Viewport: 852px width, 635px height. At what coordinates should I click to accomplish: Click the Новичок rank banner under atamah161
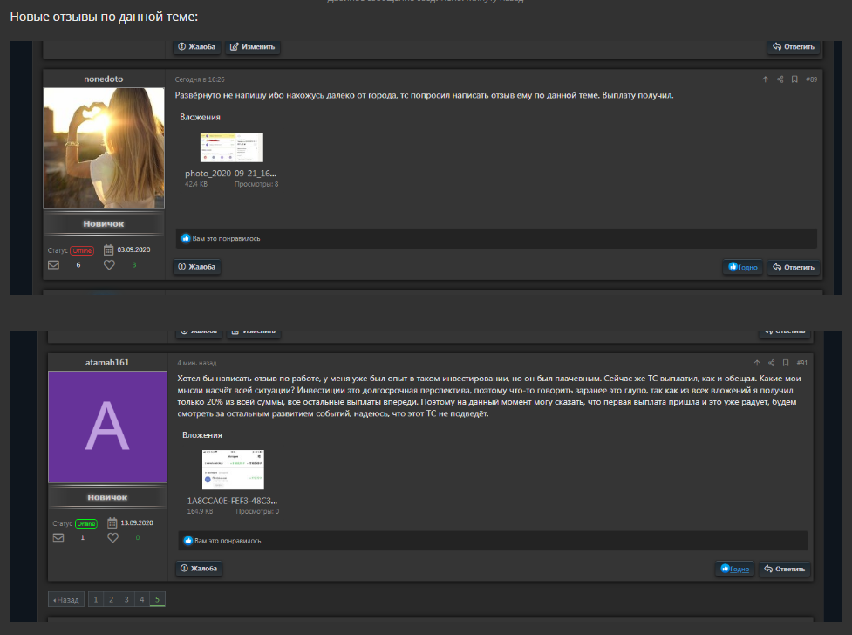[x=107, y=497]
